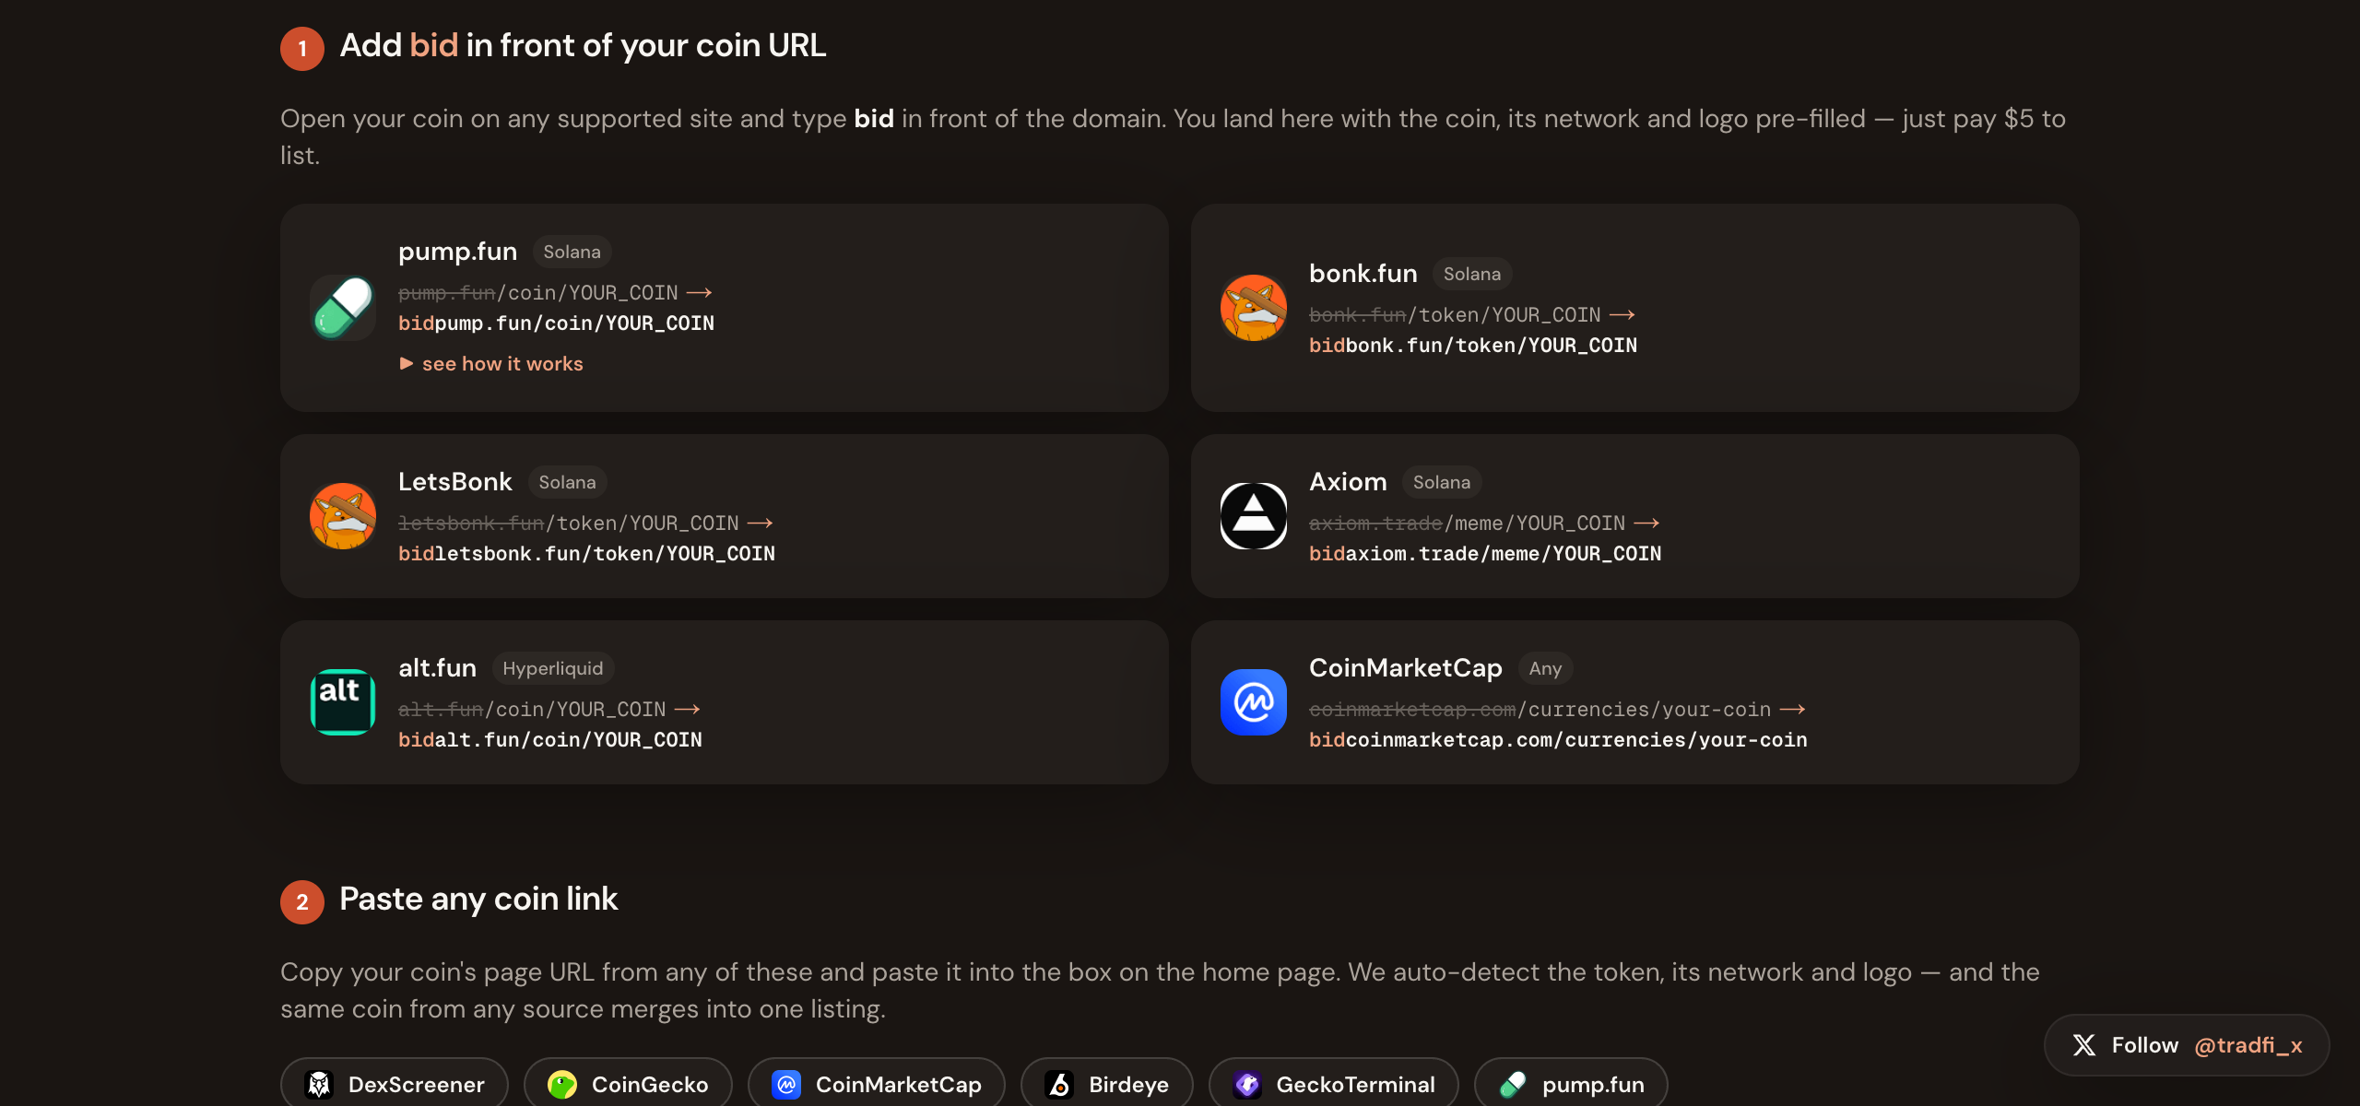Click the X logo in Follow button
The height and width of the screenshot is (1106, 2360).
(2084, 1045)
